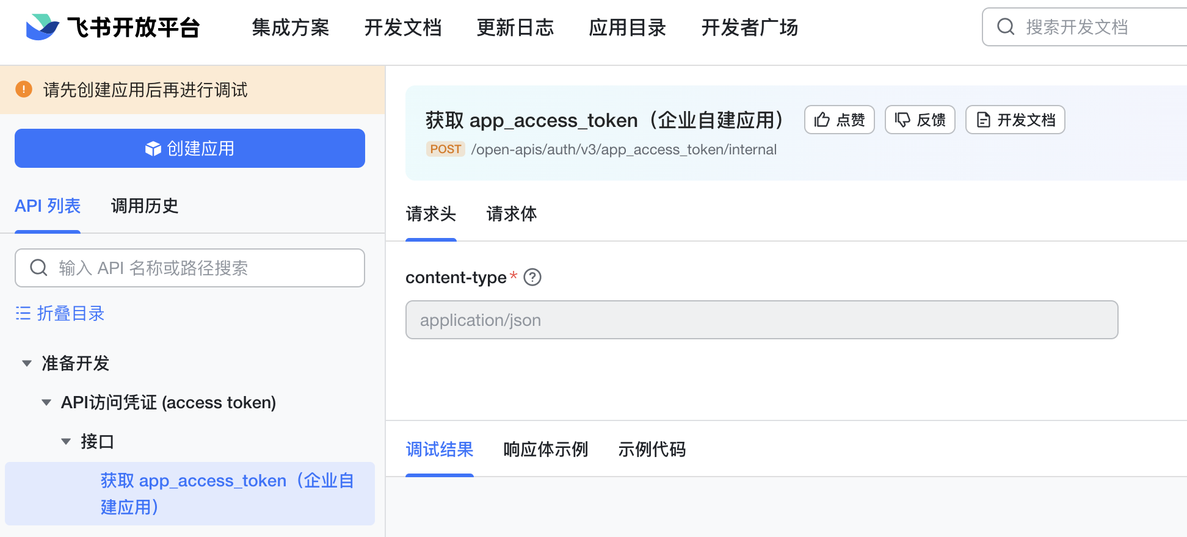Click the cube icon on 创建应用 button

pos(153,148)
